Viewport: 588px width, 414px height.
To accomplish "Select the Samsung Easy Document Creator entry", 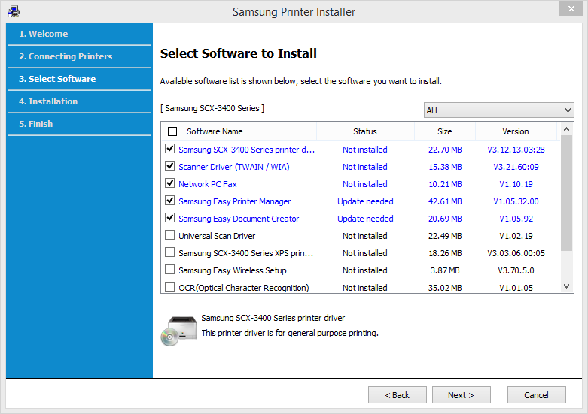I will [x=239, y=218].
